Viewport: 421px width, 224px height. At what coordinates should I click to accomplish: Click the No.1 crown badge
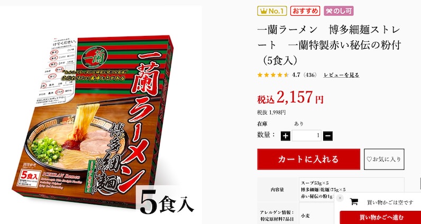point(272,11)
